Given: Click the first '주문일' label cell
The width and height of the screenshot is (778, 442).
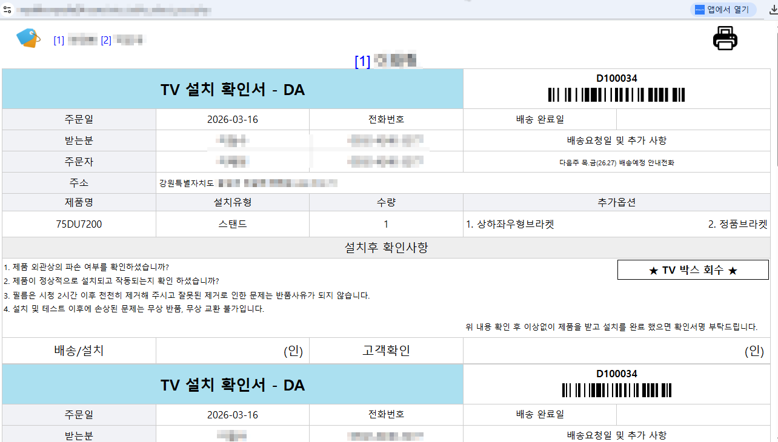Looking at the screenshot, I should coord(79,119).
